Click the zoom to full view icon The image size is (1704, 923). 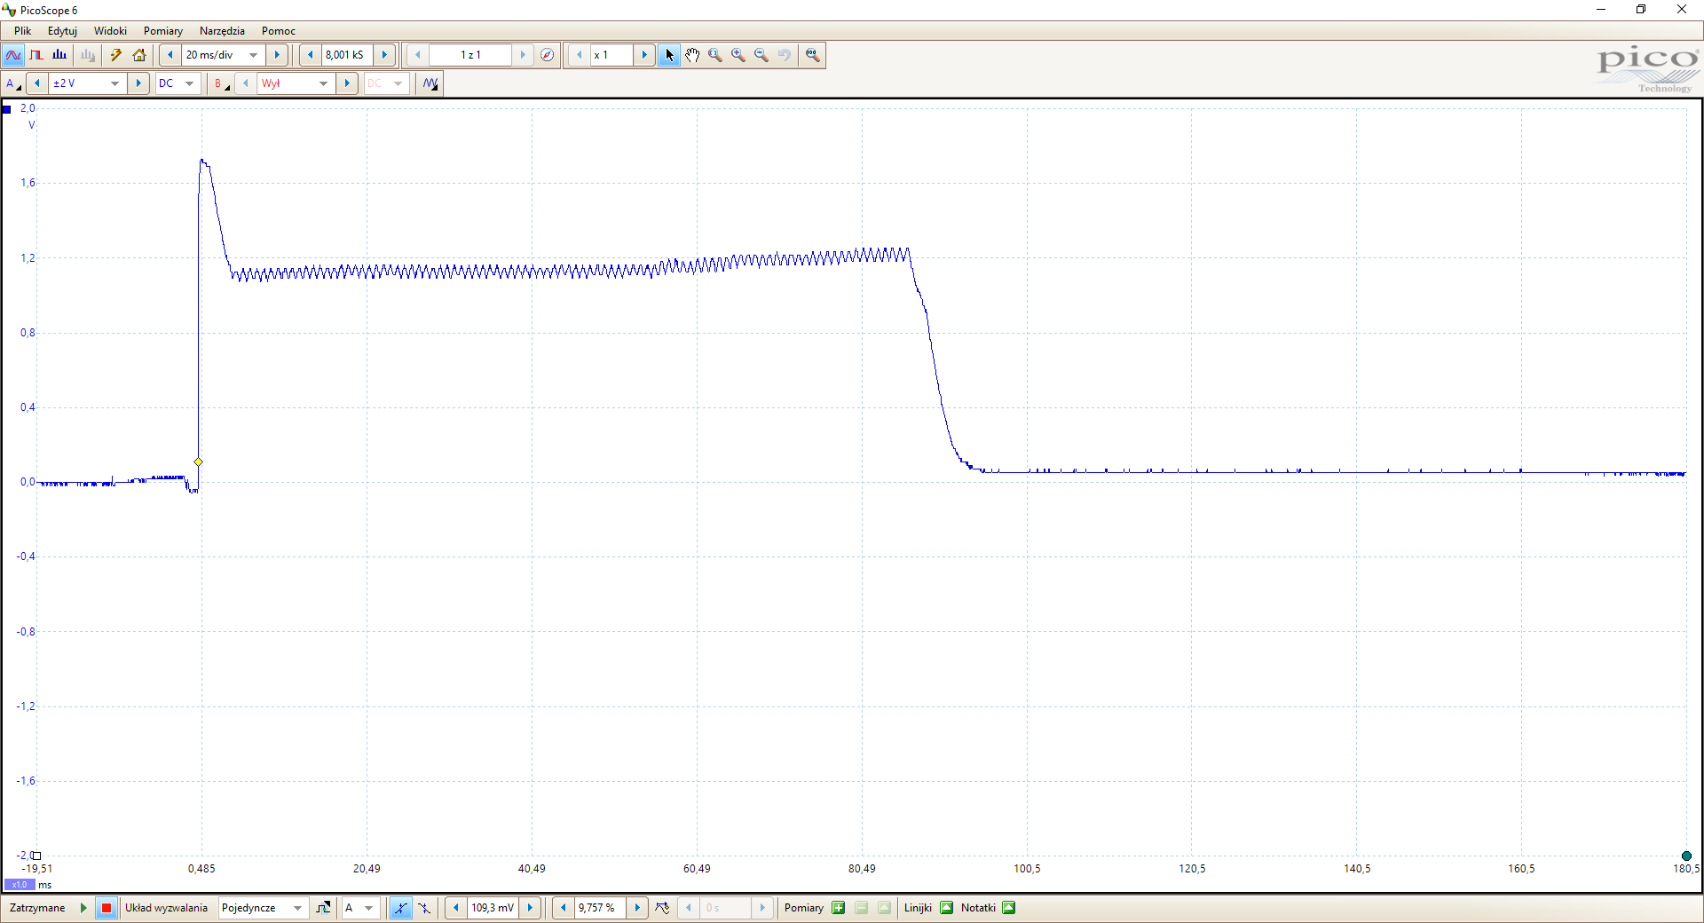[812, 55]
